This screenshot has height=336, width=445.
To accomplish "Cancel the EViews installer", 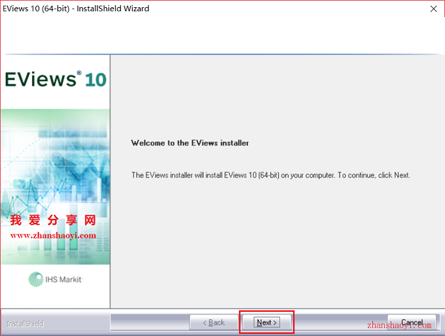I will (412, 322).
